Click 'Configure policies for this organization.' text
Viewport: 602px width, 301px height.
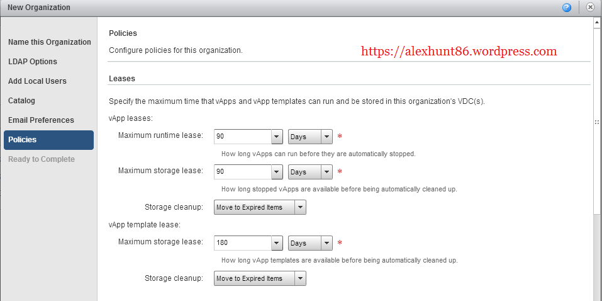[x=176, y=50]
